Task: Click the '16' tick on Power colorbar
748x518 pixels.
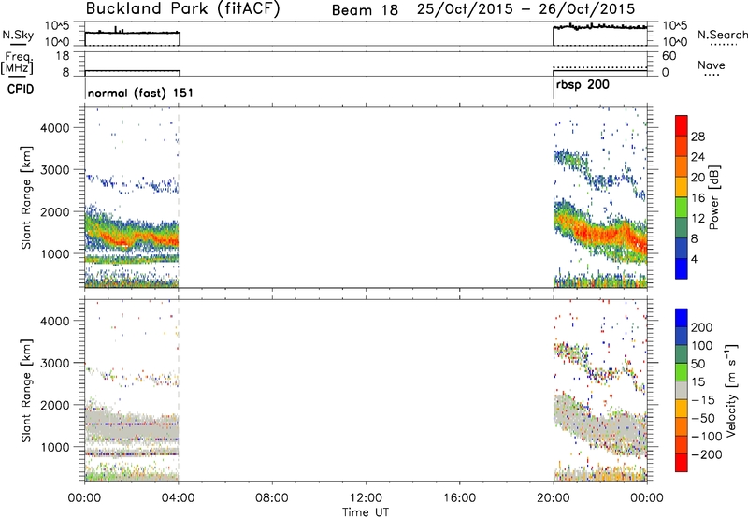Action: 698,198
